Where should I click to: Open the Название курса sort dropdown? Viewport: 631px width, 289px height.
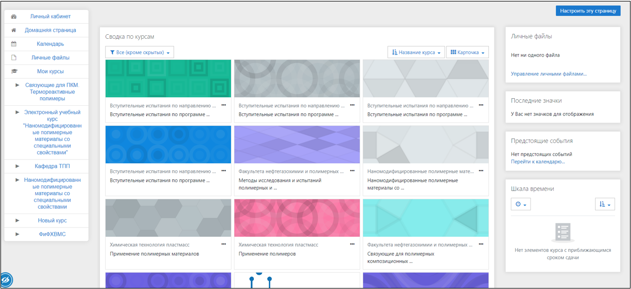pos(416,52)
